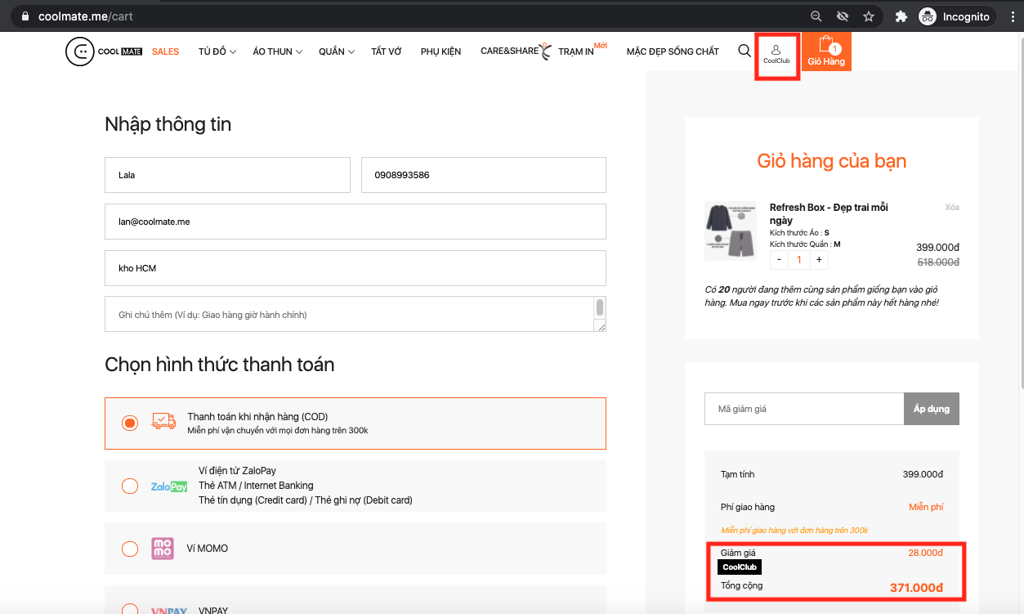
Task: Click Xóa to remove the Refresh Box
Action: [x=952, y=207]
